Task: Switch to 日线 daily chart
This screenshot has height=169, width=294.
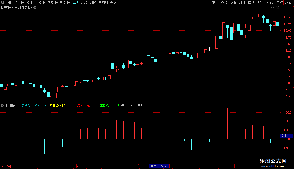Action: tap(75, 2)
